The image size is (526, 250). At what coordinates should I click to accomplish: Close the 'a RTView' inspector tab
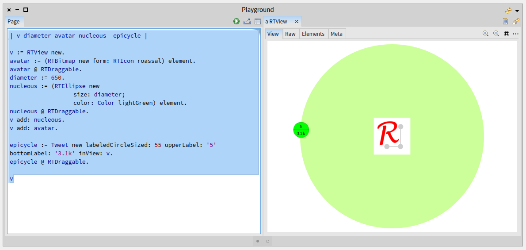tap(297, 21)
